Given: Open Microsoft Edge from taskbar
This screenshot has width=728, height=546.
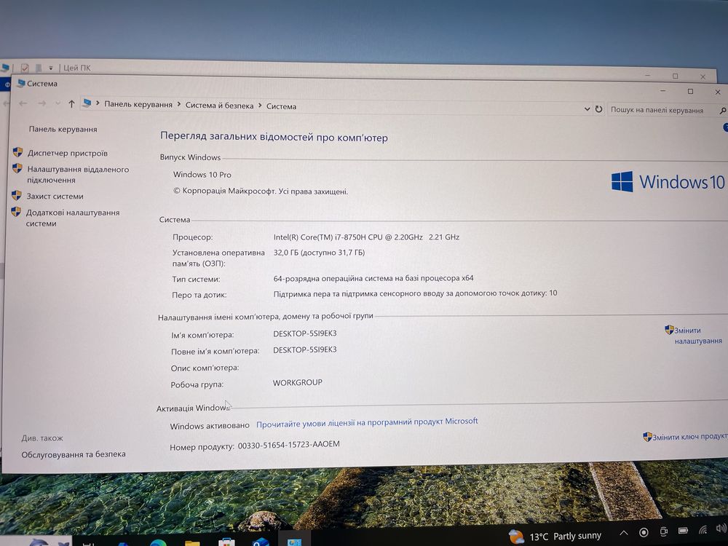Looking at the screenshot, I should (x=158, y=543).
